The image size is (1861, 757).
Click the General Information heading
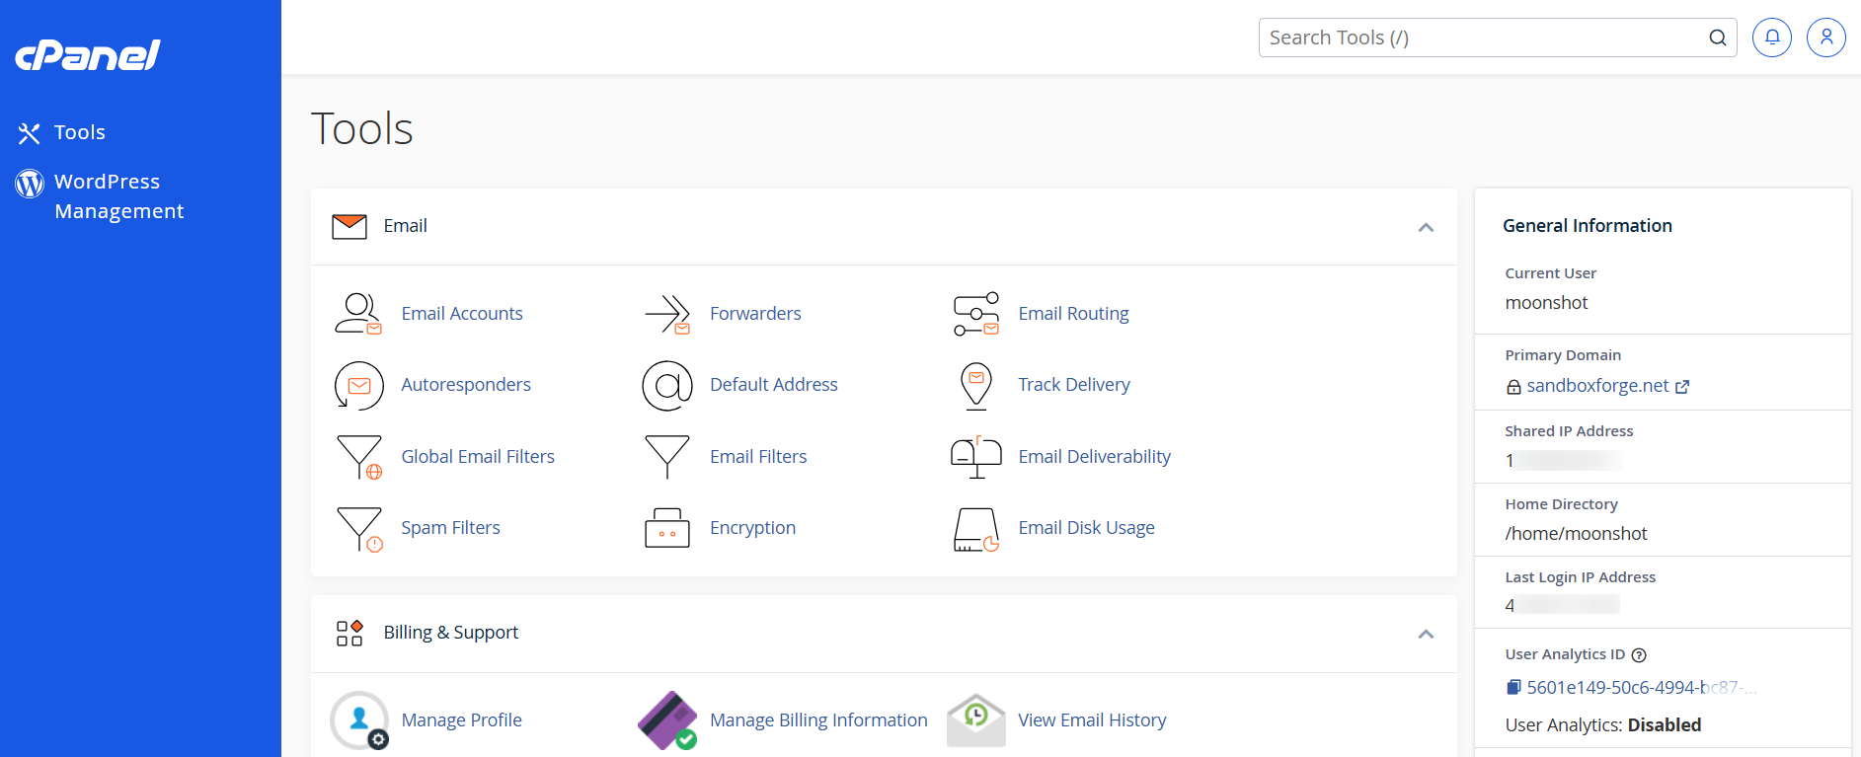pyautogui.click(x=1588, y=226)
